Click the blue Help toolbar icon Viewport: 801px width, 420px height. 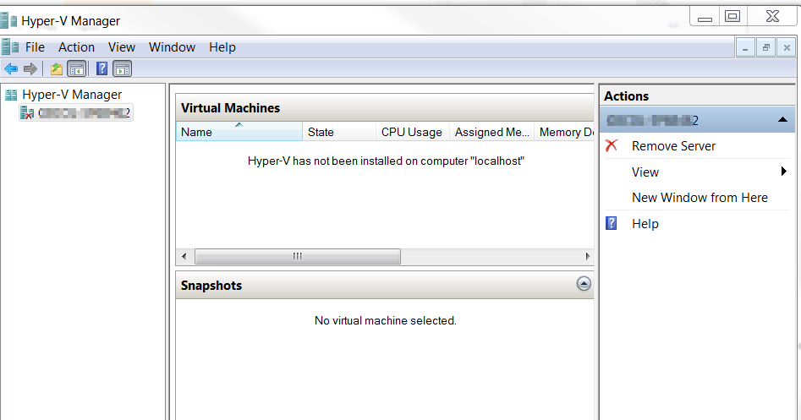coord(101,68)
